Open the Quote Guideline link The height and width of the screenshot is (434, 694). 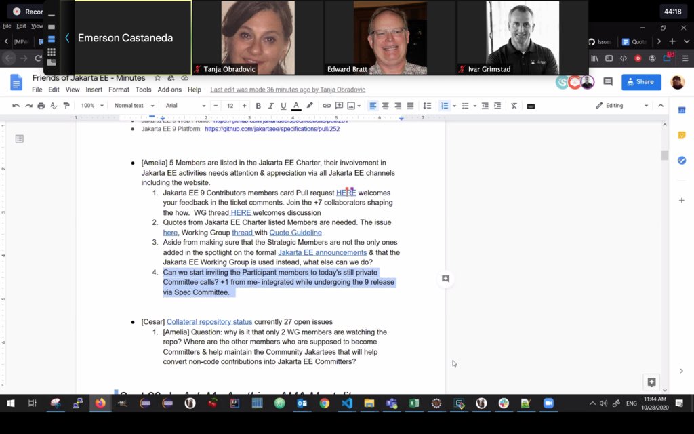(295, 233)
